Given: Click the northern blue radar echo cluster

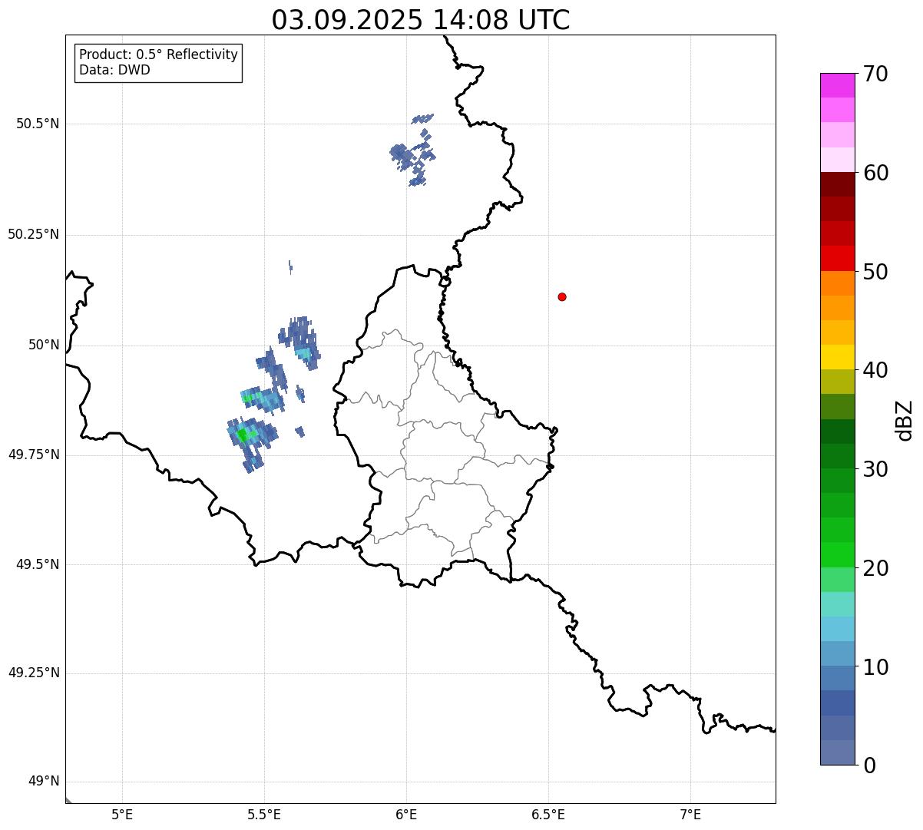Looking at the screenshot, I should click(412, 151).
